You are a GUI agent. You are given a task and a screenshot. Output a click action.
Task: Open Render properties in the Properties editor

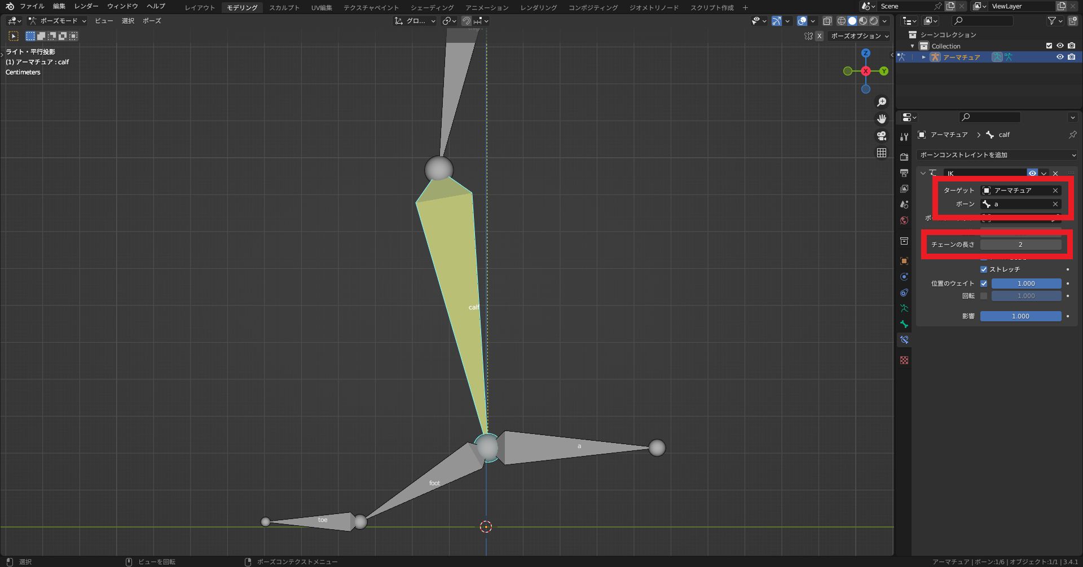904,158
